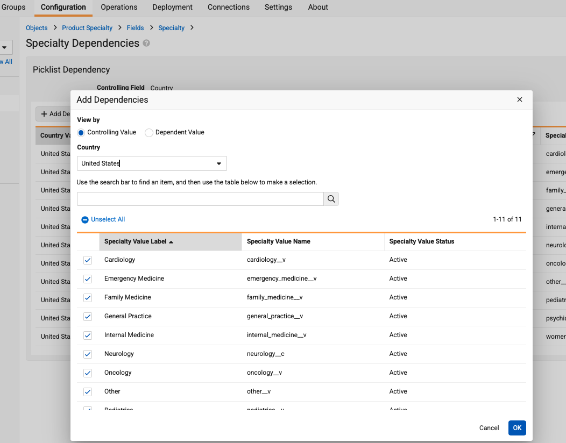Uncheck the Neurology checkbox
This screenshot has height=443, width=566.
coord(87,354)
